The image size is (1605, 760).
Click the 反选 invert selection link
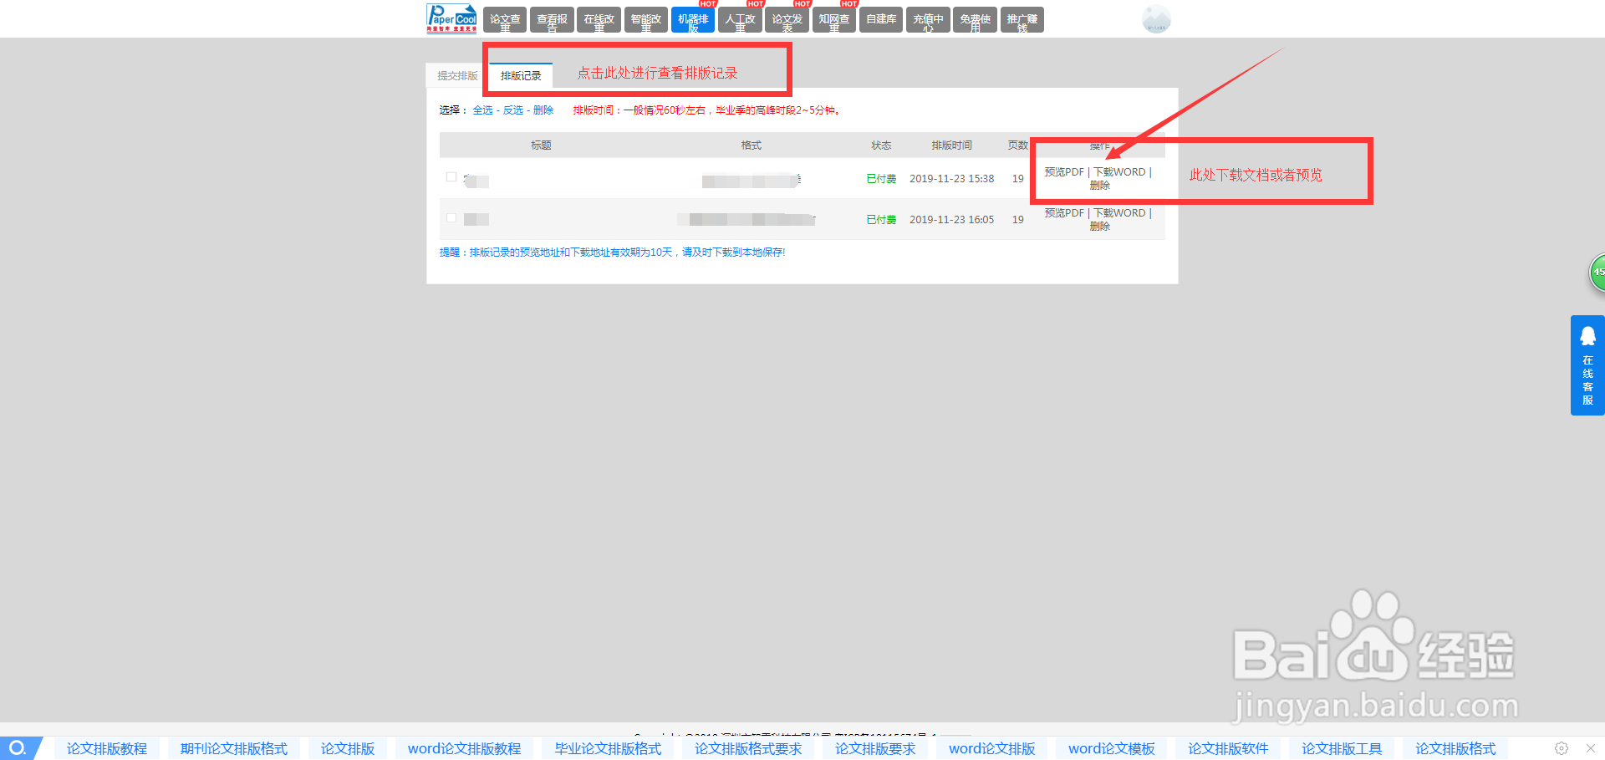tap(512, 110)
